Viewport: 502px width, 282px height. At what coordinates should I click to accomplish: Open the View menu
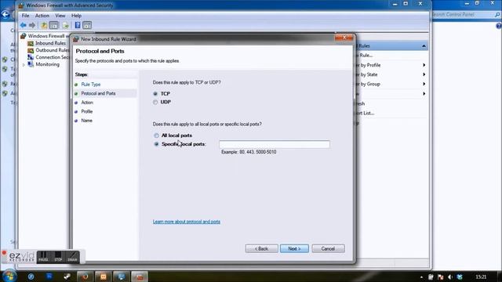[60, 16]
